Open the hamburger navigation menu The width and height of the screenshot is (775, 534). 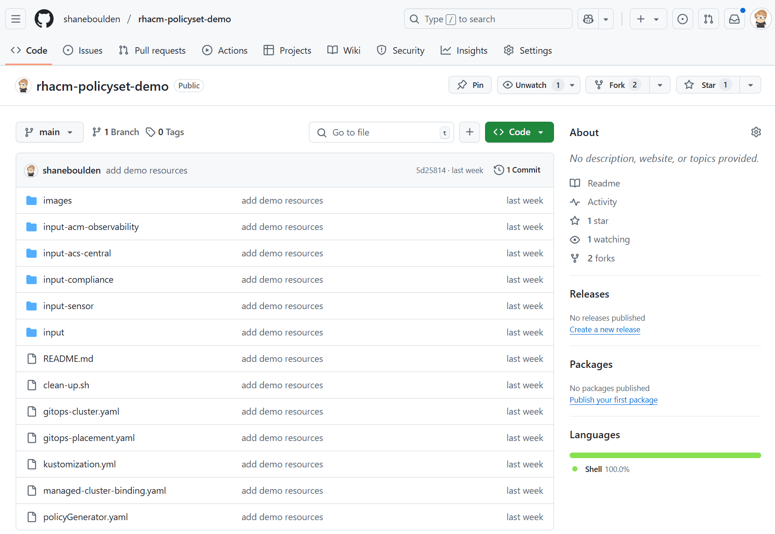coord(16,19)
